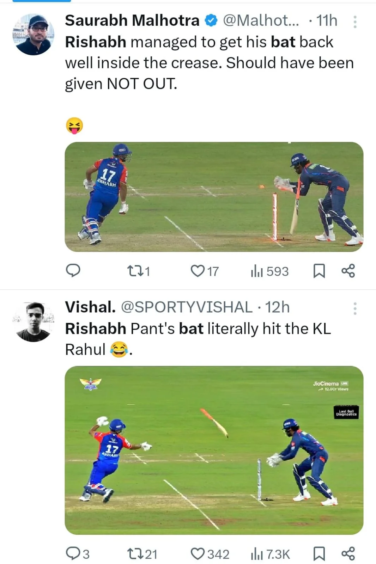
Task: Open the flying bat image in Vishal's tweet
Action: 214,450
